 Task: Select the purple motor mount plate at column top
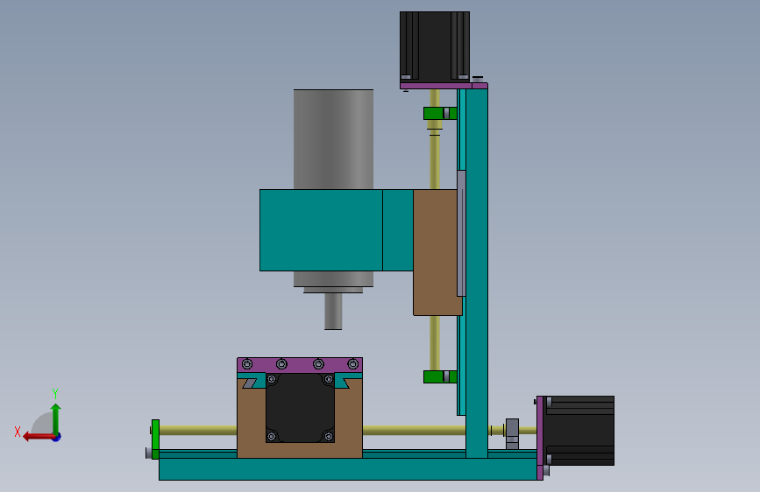tap(444, 86)
